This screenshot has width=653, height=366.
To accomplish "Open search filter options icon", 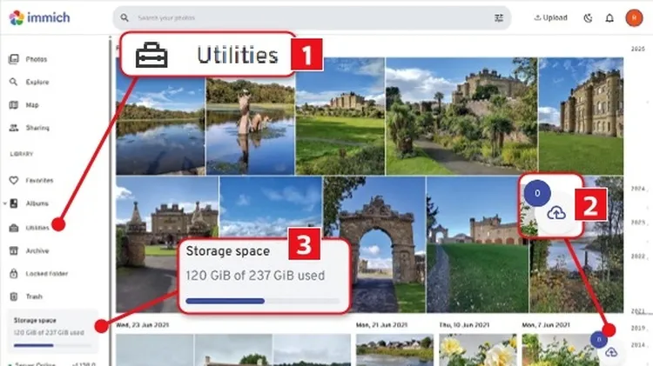I will pos(499,18).
